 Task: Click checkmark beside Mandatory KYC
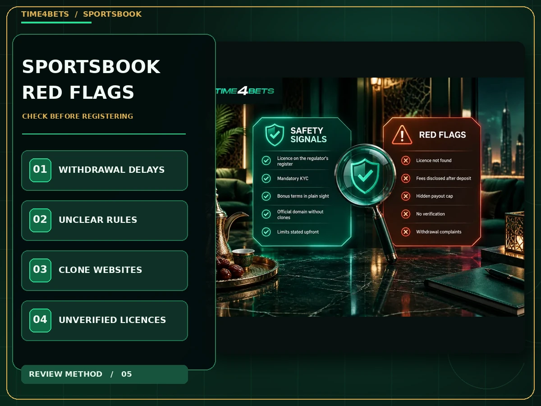click(266, 179)
